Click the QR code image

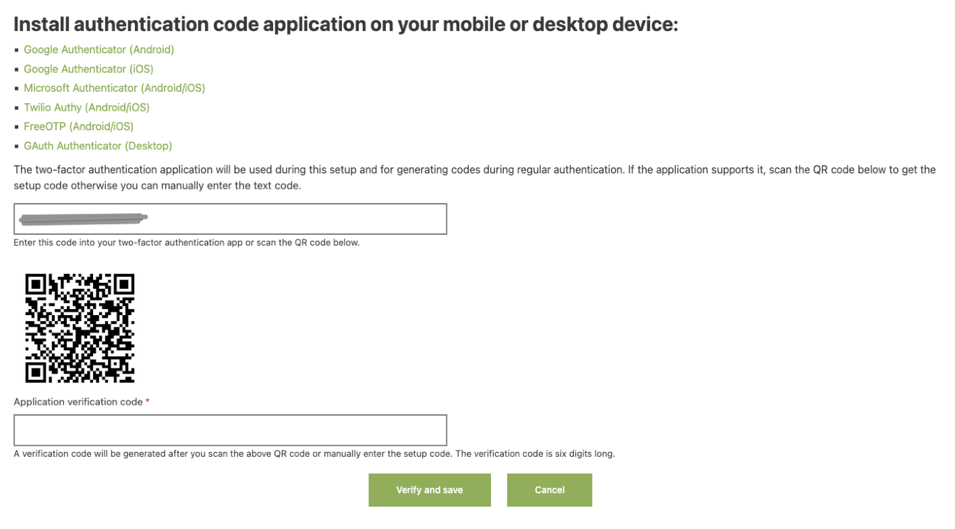(x=80, y=328)
